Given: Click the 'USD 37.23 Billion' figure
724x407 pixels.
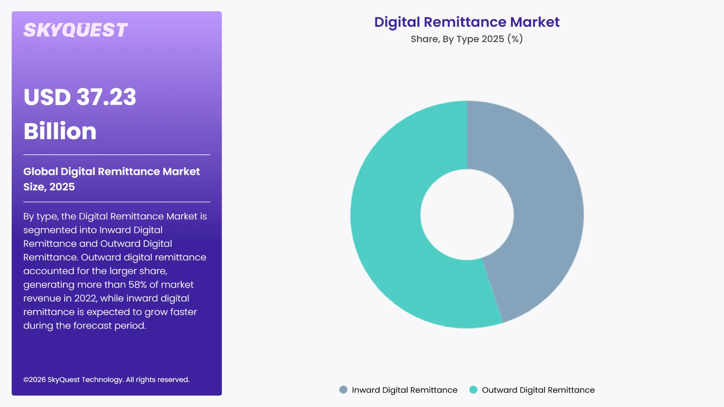Looking at the screenshot, I should pos(80,114).
